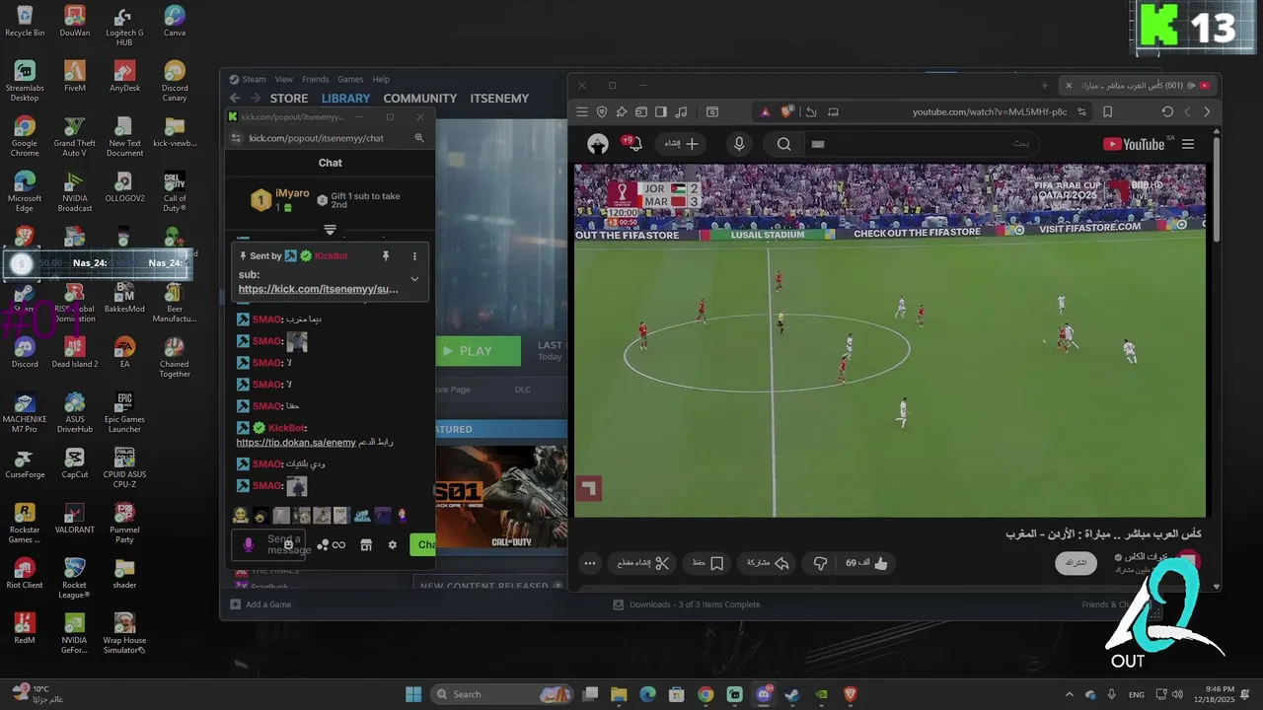Unpin the KickBot message using pin icon
Image resolution: width=1263 pixels, height=710 pixels.
point(386,256)
